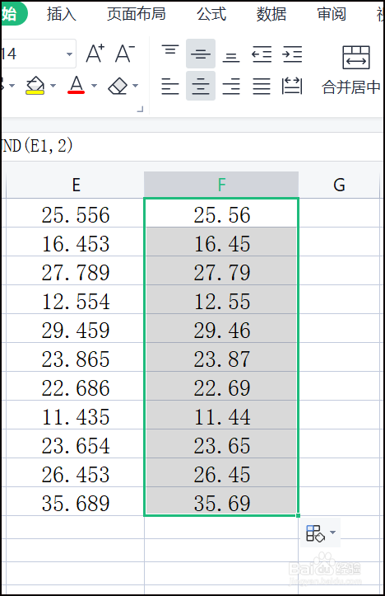Viewport: 385px width, 596px height.
Task: Open fill color dropdown arrow
Action: 53,86
